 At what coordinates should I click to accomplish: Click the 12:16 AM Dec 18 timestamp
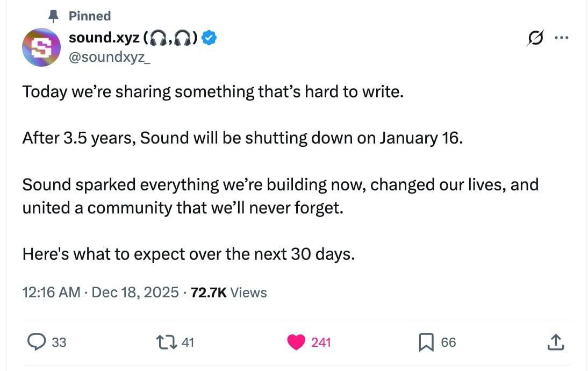101,292
